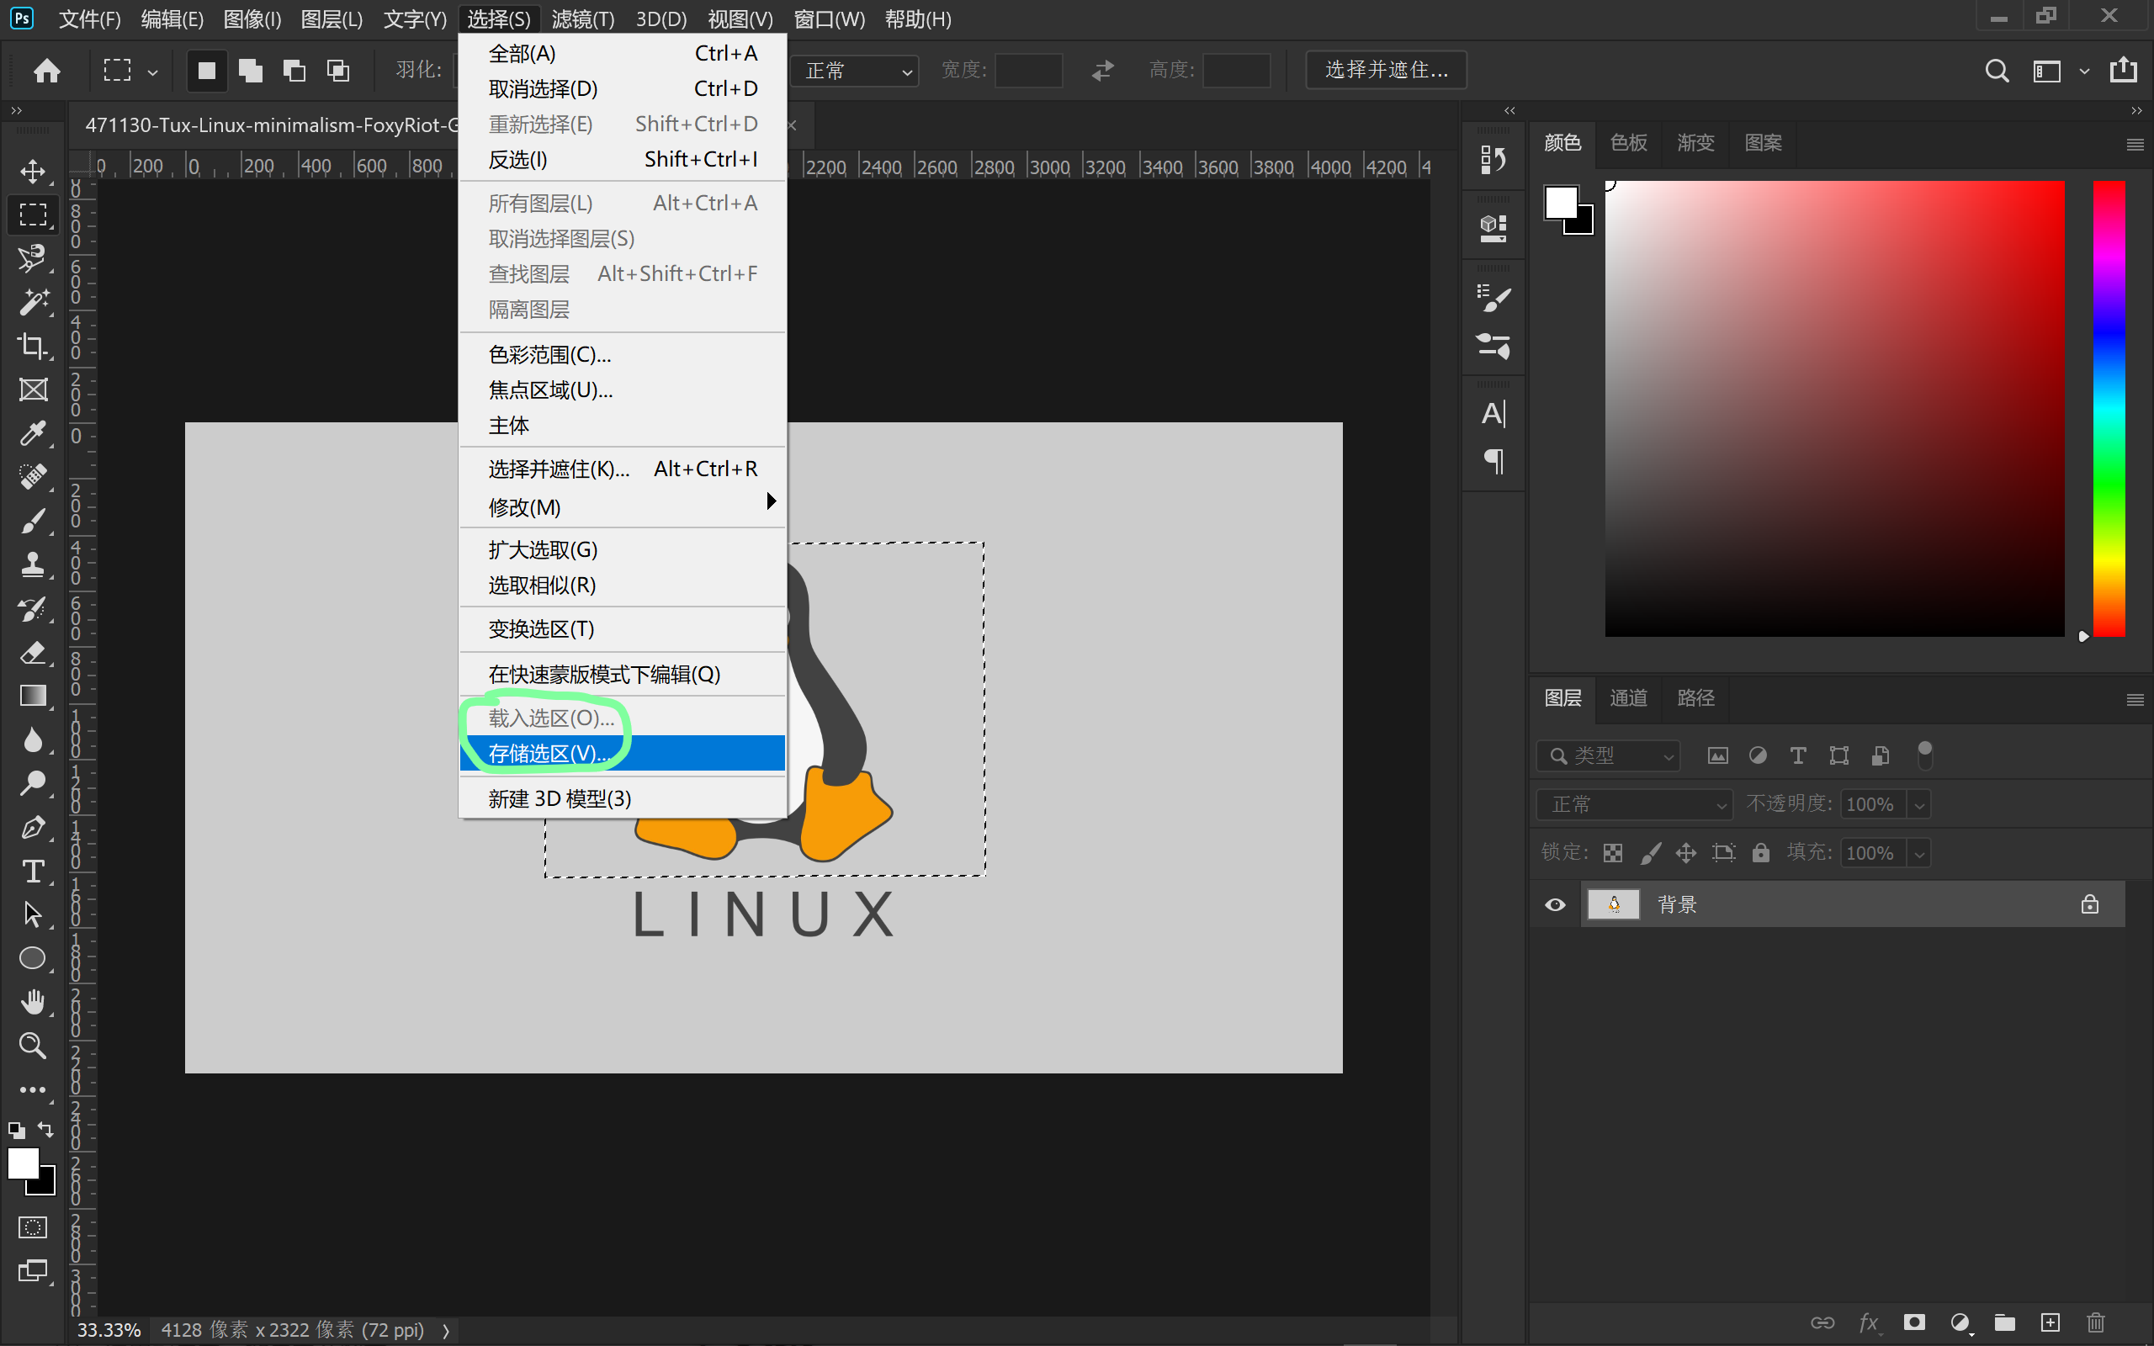This screenshot has height=1346, width=2154.
Task: Select the Gradient tool
Action: 33,697
